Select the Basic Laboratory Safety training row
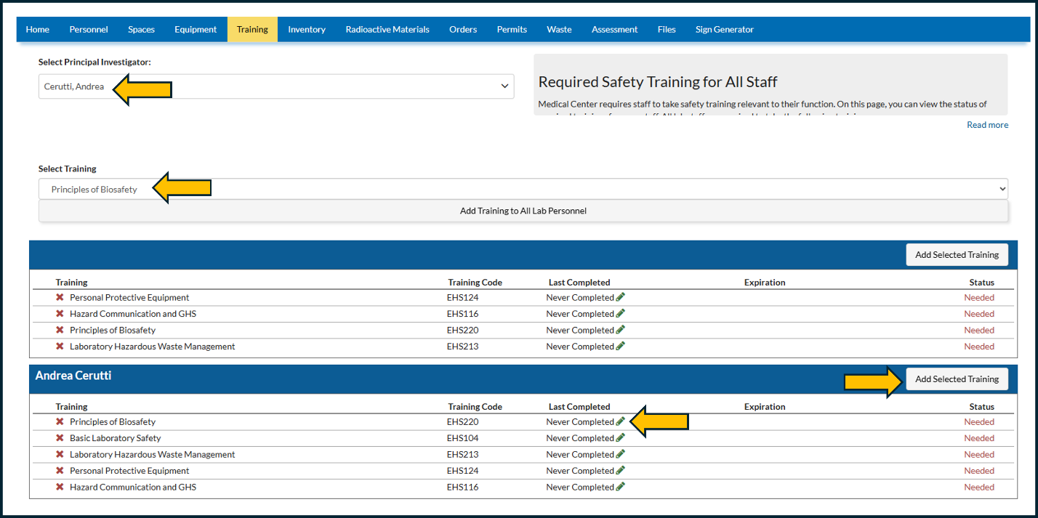Image resolution: width=1038 pixels, height=518 pixels. coord(523,438)
